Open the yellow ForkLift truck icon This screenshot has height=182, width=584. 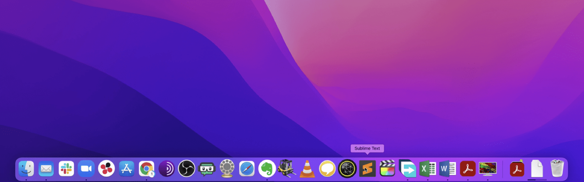(287, 169)
